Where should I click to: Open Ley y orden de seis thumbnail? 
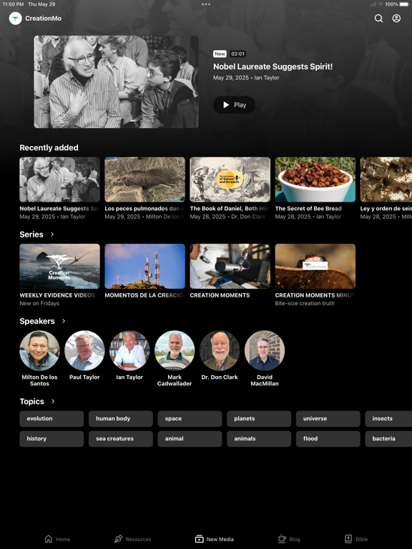[x=386, y=179]
